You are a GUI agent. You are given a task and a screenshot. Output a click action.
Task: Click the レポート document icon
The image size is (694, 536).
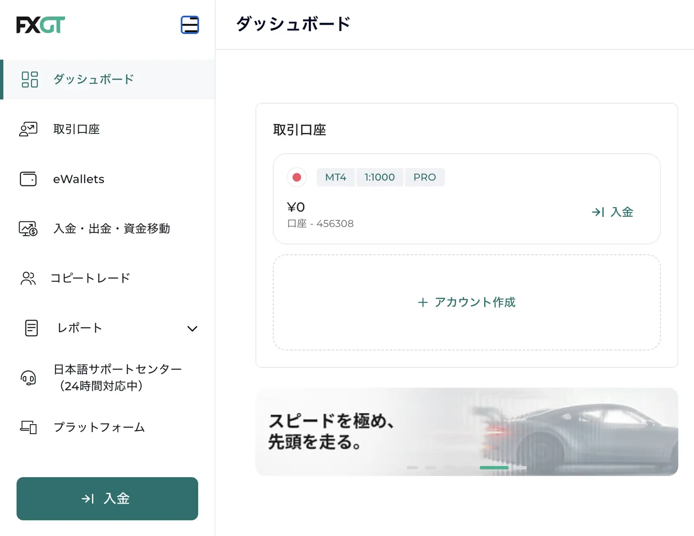(x=31, y=328)
